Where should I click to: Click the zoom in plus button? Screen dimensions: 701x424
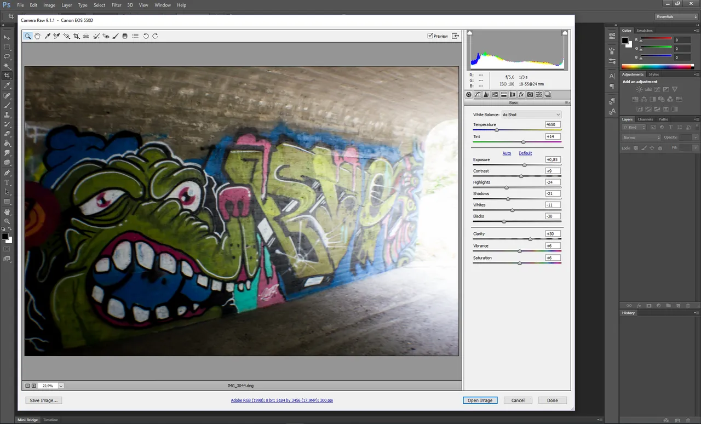(33, 386)
